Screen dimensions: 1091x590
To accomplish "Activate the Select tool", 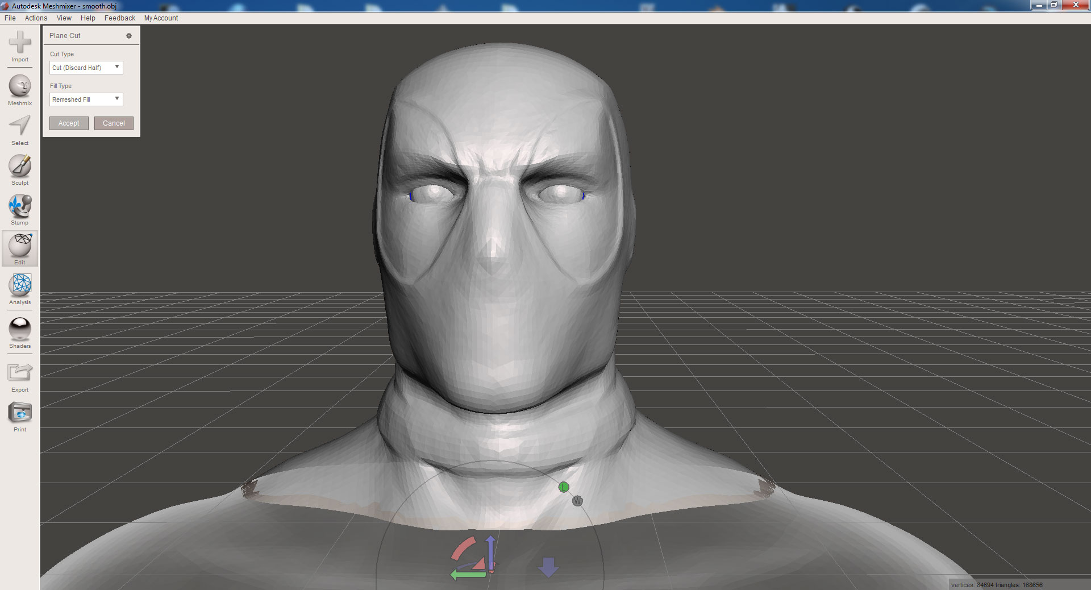I will [x=20, y=130].
